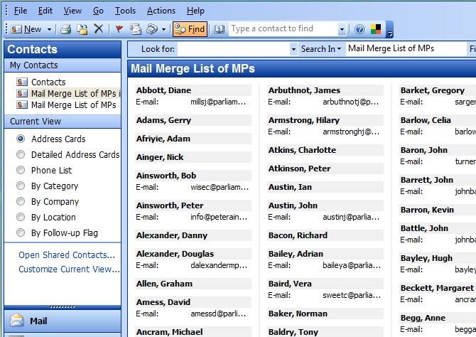Select the Phone List view option
The width and height of the screenshot is (476, 337).
pyautogui.click(x=21, y=170)
